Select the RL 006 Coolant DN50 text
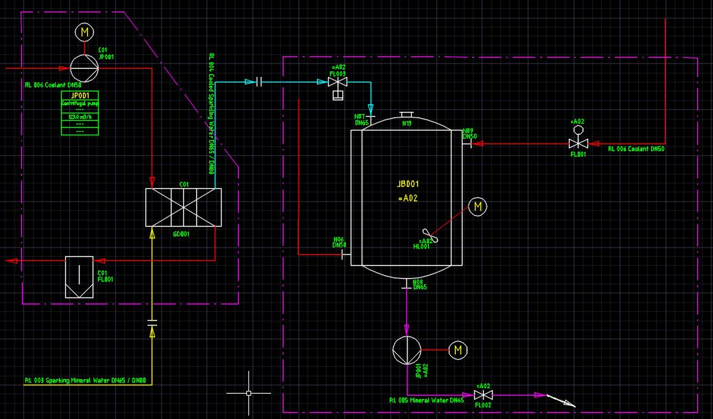This screenshot has width=713, height=419. click(x=635, y=148)
